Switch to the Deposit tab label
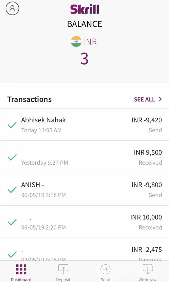The image size is (169, 282). (63, 279)
